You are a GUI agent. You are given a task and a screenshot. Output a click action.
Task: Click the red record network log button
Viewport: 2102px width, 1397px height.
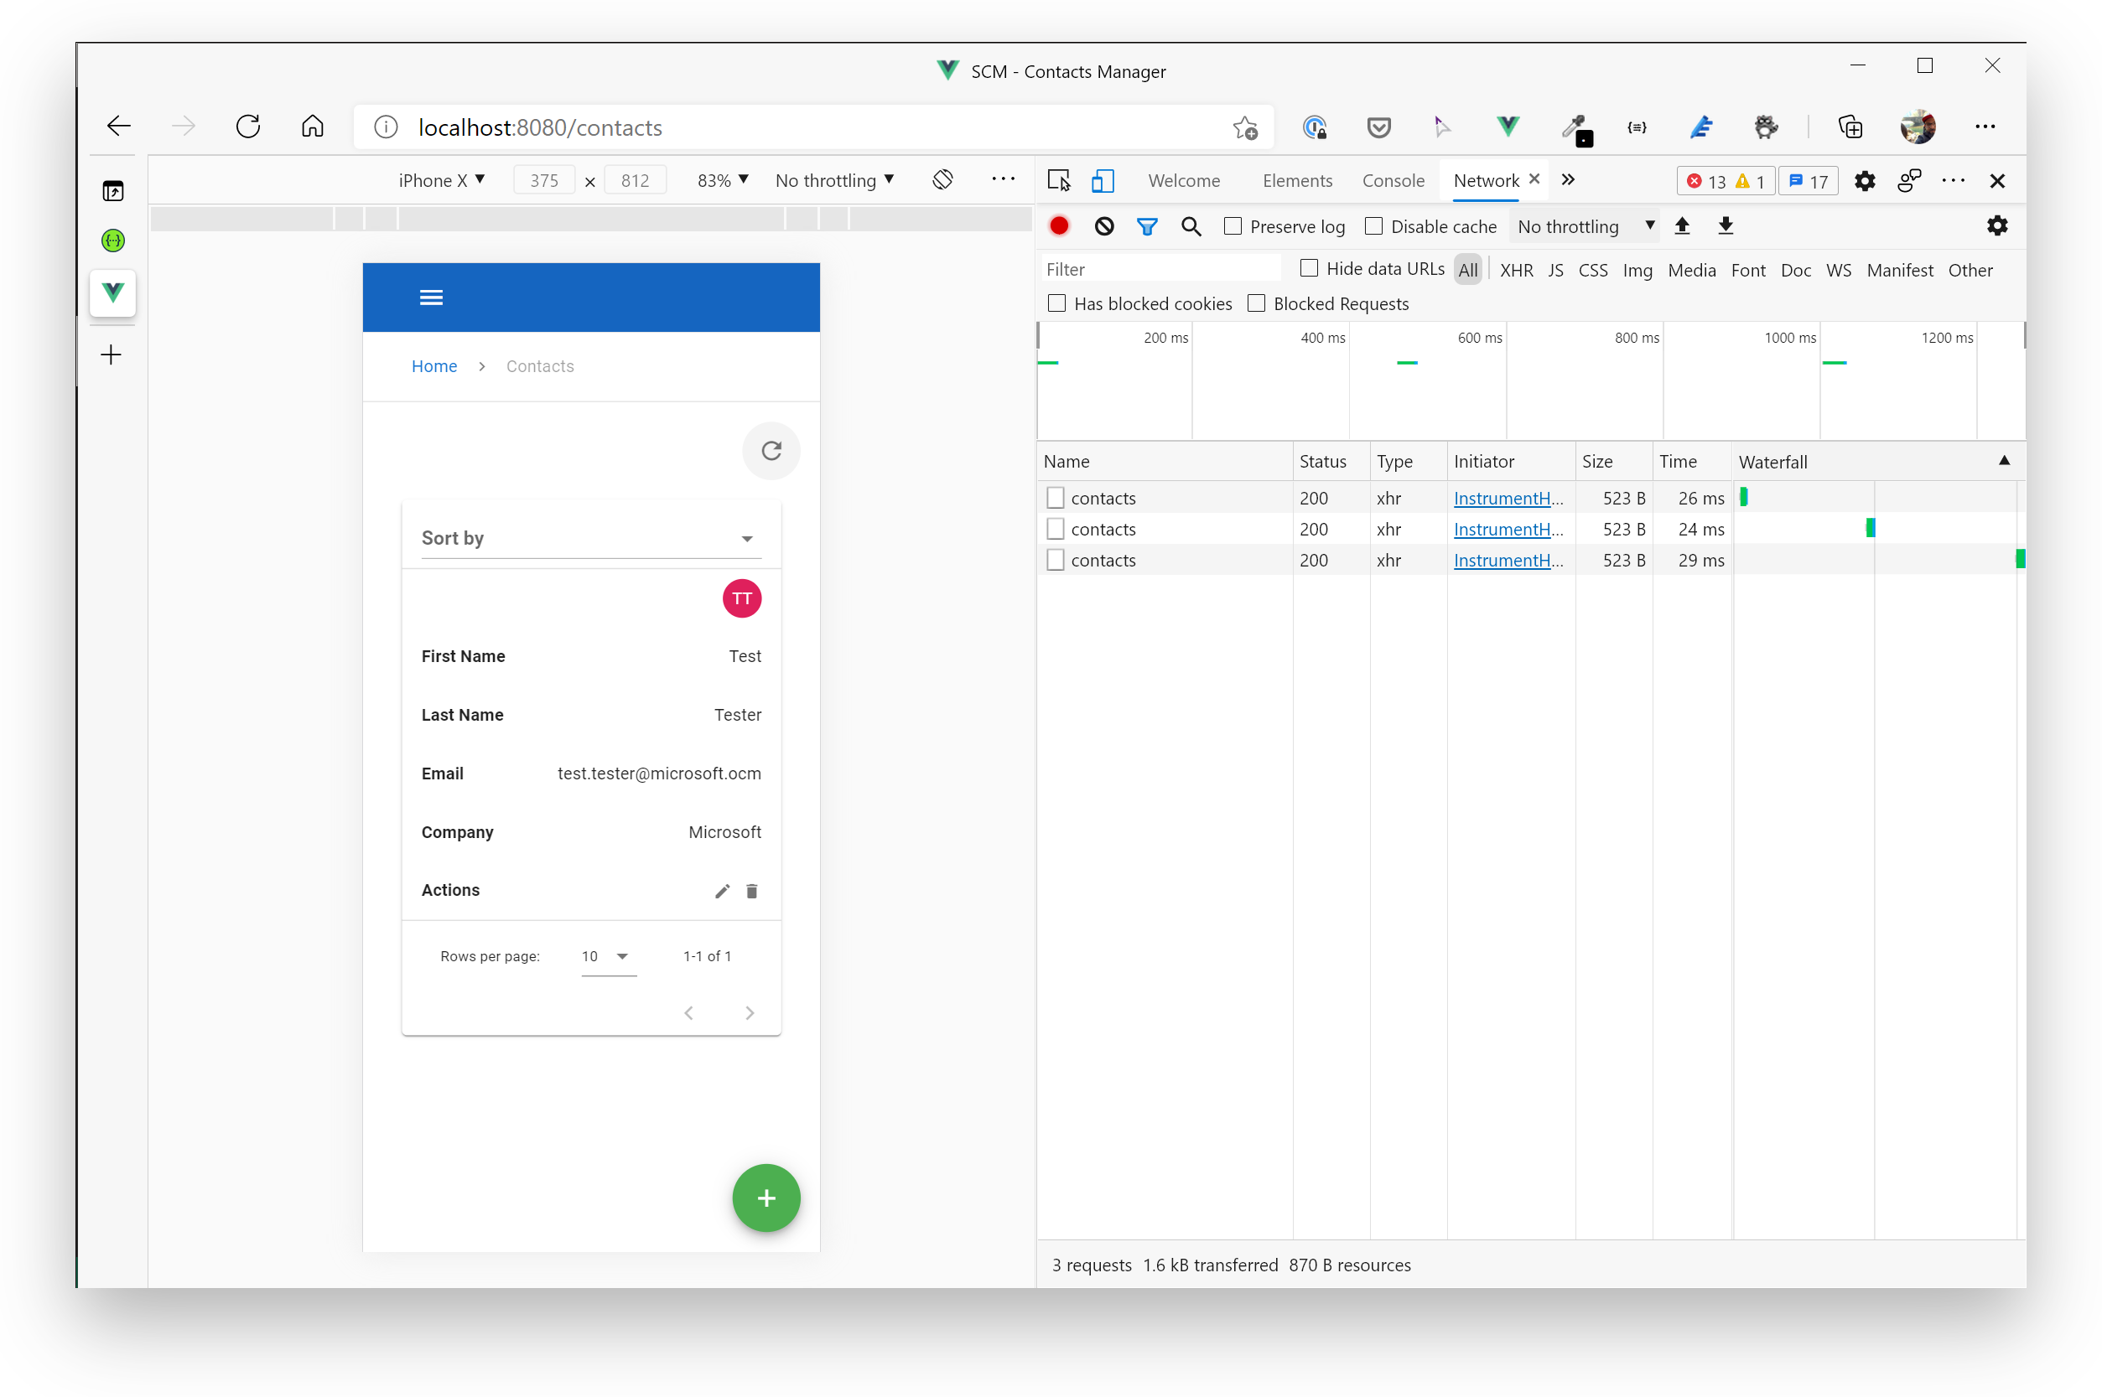(1059, 226)
